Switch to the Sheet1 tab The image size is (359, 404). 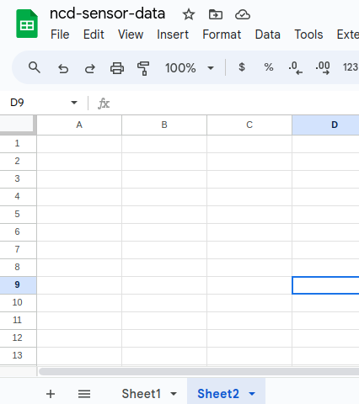coord(141,394)
